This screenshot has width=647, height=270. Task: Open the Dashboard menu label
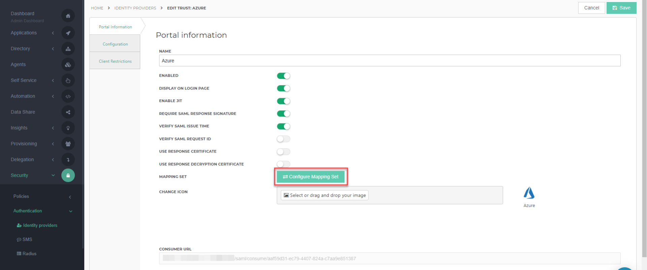pyautogui.click(x=23, y=13)
